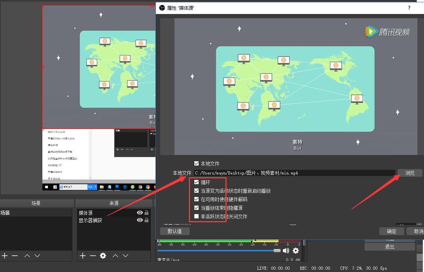Image resolution: width=424 pixels, height=272 pixels.
Task: Remove the selected source using the minus icon
Action: pyautogui.click(x=92, y=256)
